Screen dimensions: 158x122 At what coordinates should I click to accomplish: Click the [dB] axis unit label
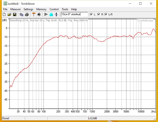pos(4,20)
